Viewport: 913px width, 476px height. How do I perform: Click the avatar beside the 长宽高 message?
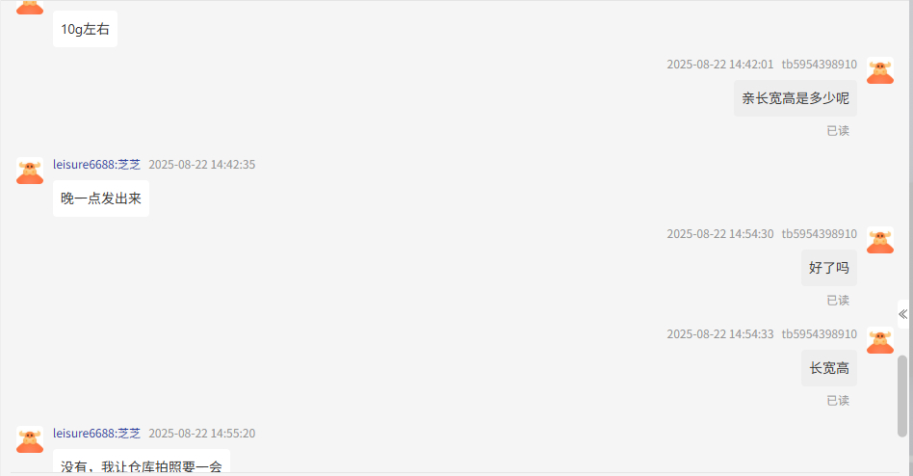(880, 340)
